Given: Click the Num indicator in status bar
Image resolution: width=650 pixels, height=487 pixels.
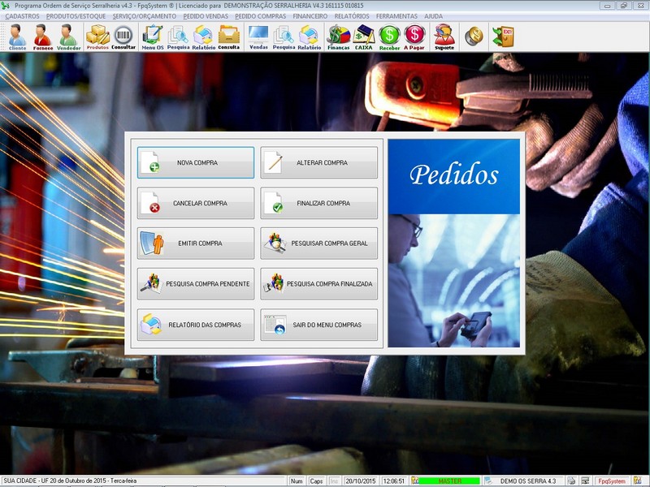Looking at the screenshot, I should [x=297, y=481].
